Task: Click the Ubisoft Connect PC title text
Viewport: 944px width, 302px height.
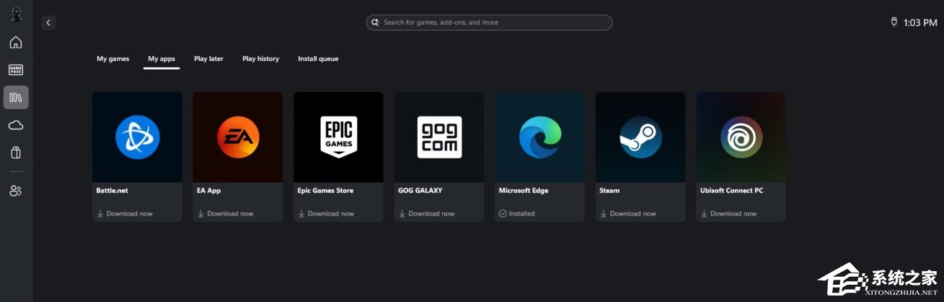Action: (x=731, y=191)
